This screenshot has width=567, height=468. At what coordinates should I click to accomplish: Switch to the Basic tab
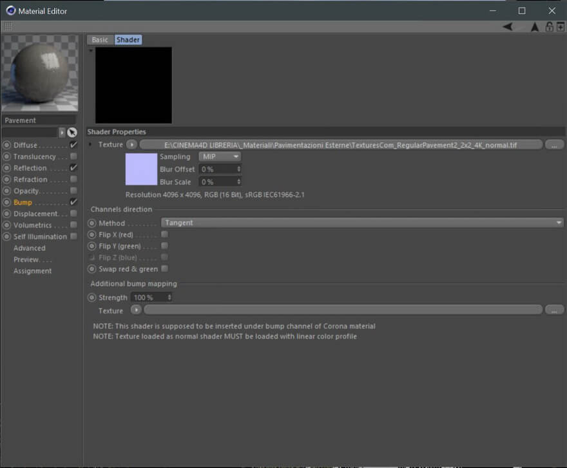click(100, 40)
